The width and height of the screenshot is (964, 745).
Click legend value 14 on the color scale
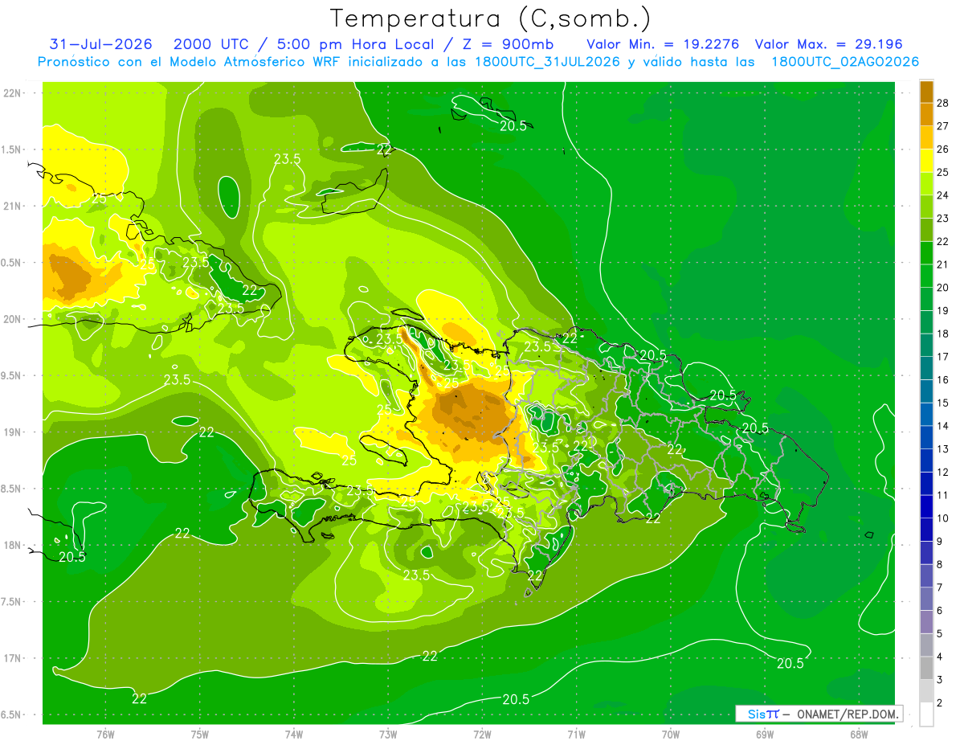coord(943,426)
